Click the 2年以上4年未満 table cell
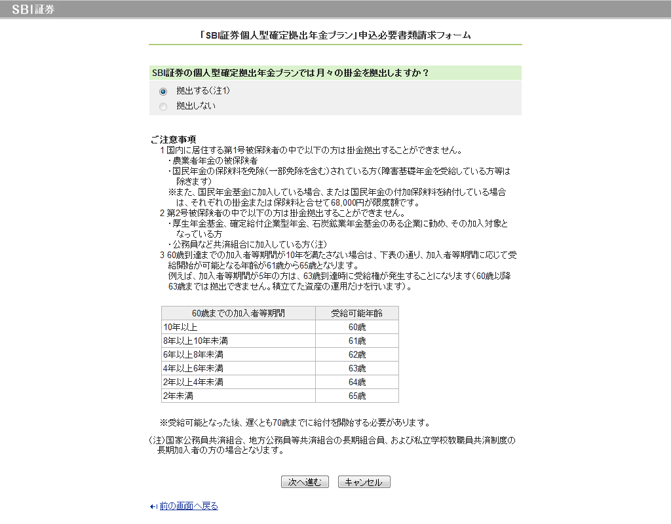 coord(239,382)
